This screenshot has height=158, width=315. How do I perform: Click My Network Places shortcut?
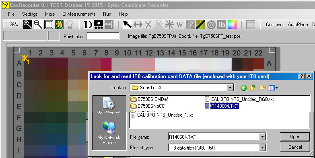click(109, 133)
